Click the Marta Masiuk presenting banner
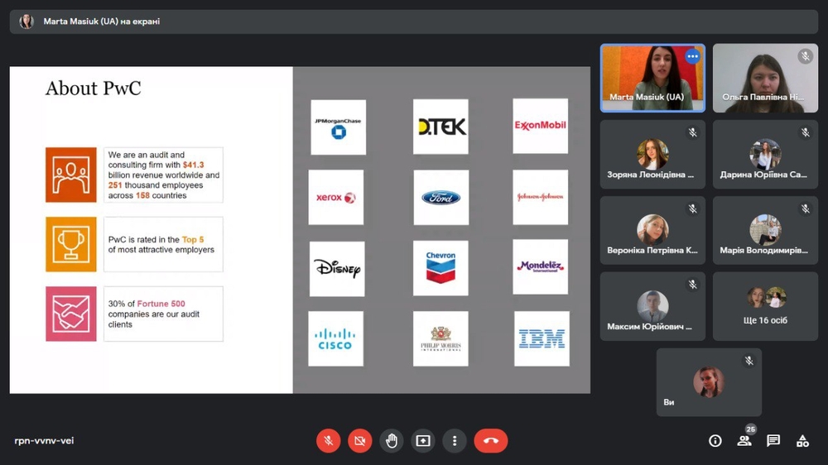Image resolution: width=828 pixels, height=465 pixels. point(91,22)
